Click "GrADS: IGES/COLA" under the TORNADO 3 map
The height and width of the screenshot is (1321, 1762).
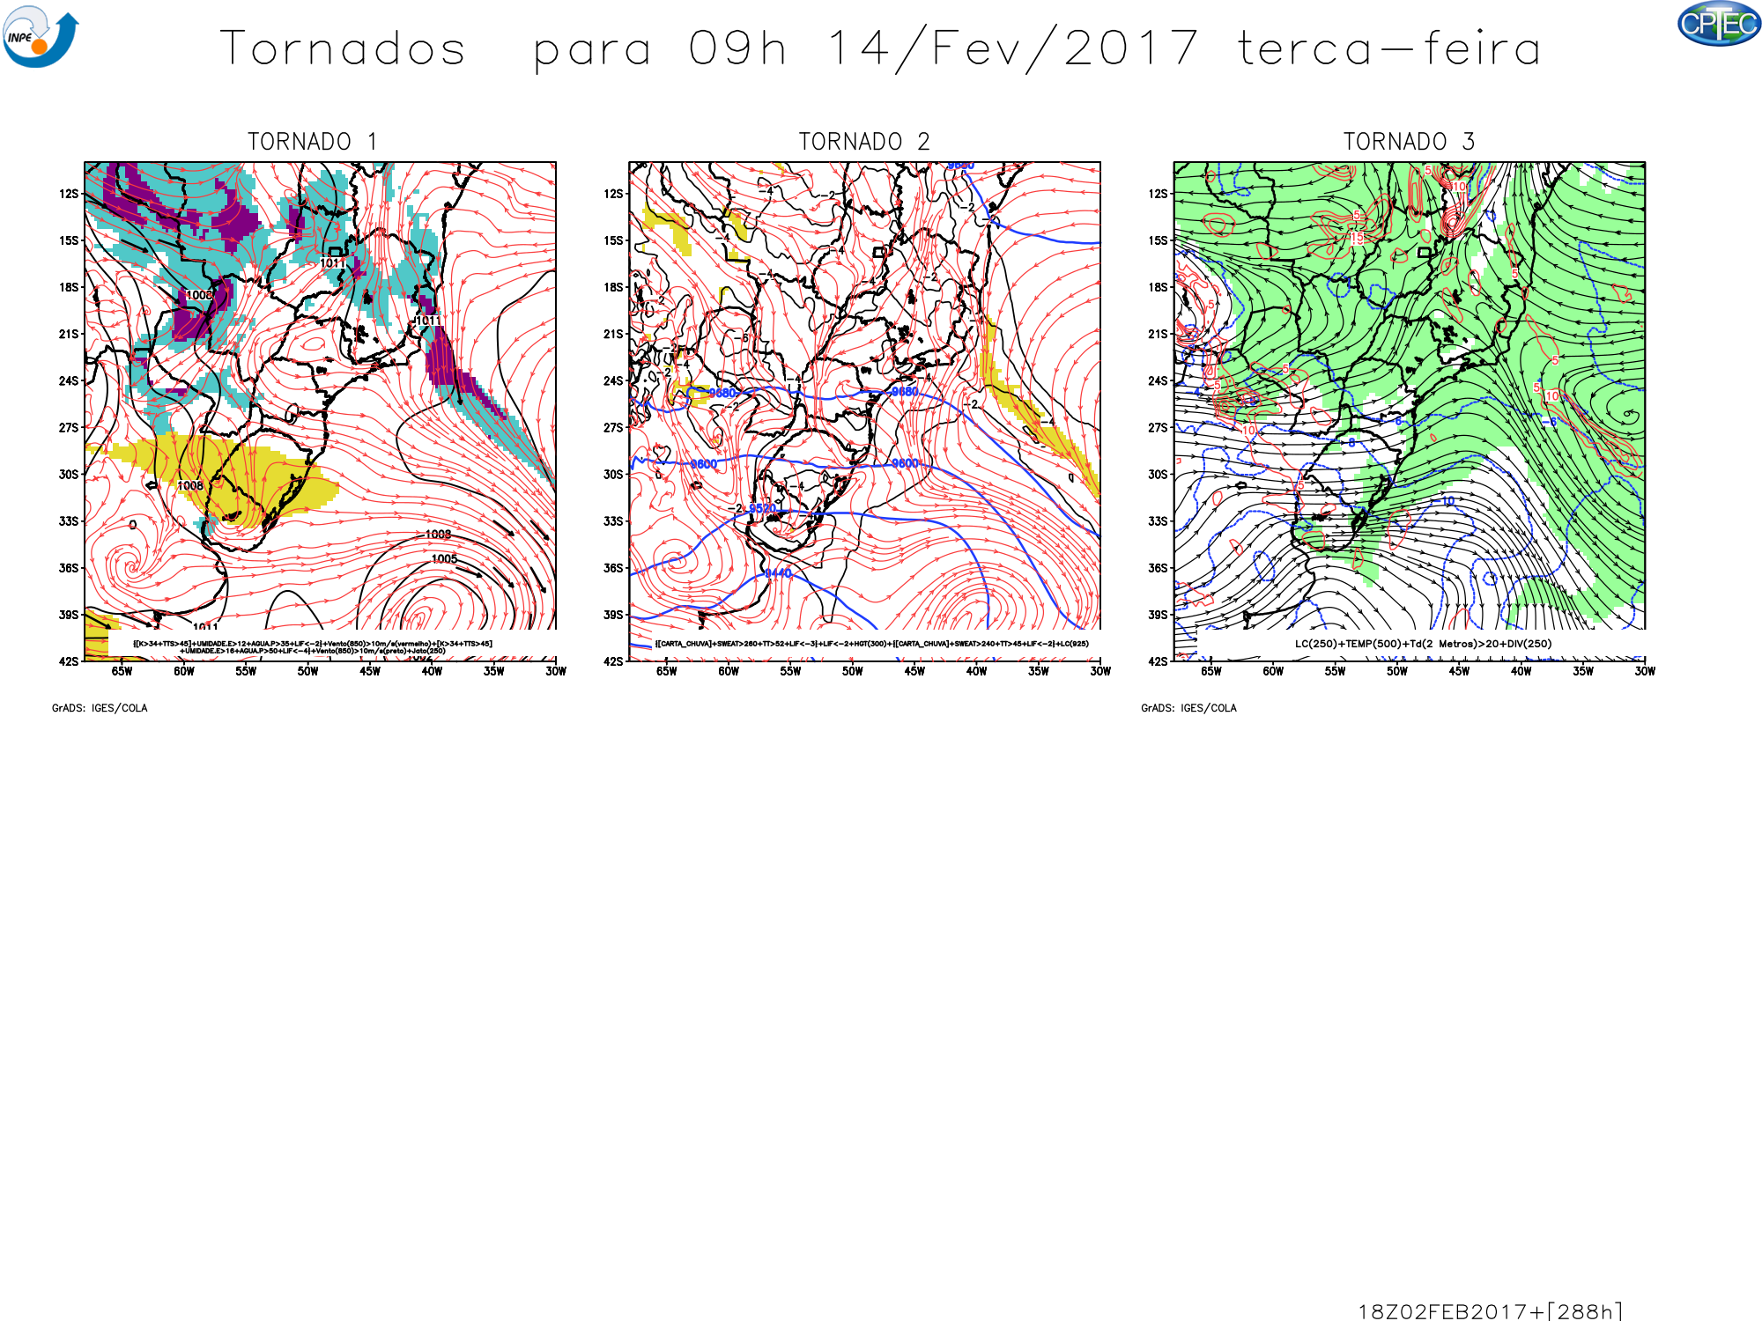[1188, 708]
